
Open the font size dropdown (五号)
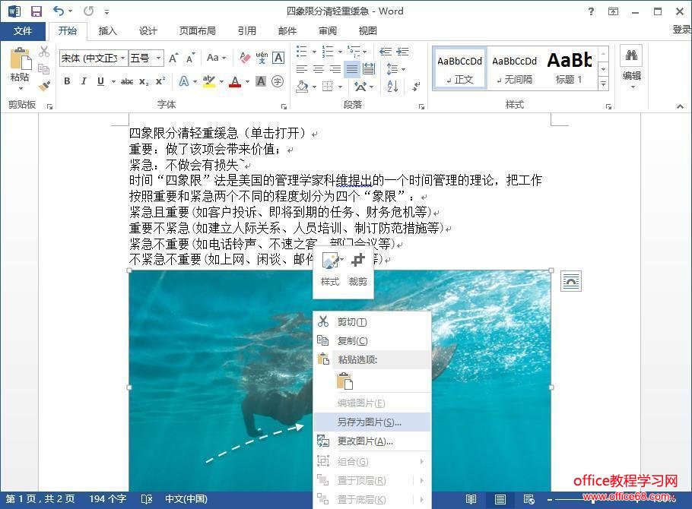coord(159,58)
